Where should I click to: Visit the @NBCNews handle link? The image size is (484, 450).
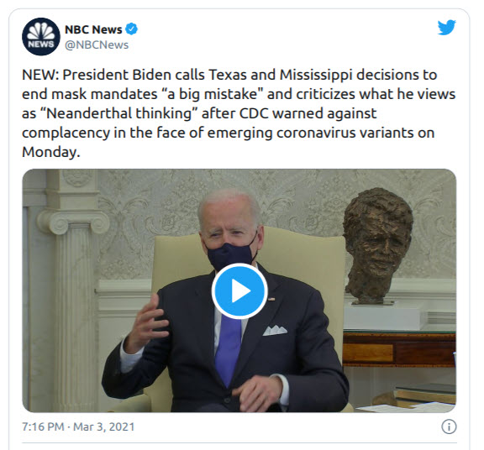[x=97, y=45]
